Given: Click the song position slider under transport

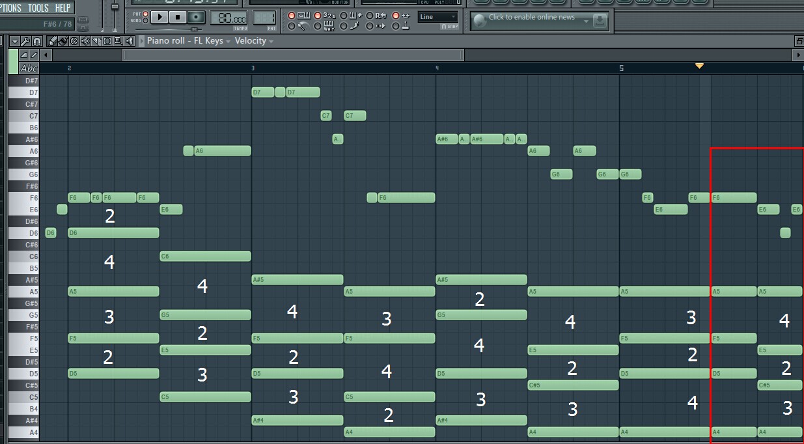Looking at the screenshot, I should [x=193, y=29].
